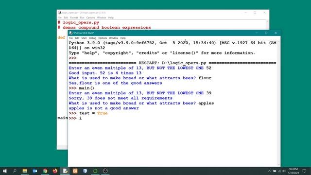Maximize the Python Shell window

[266, 33]
